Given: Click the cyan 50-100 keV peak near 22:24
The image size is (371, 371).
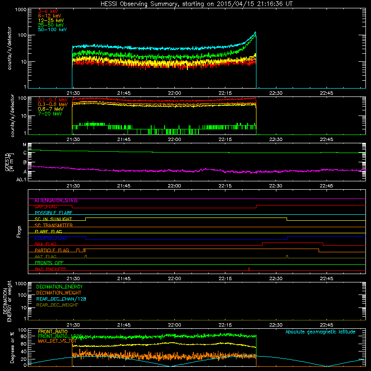Looking at the screenshot, I should tap(256, 32).
